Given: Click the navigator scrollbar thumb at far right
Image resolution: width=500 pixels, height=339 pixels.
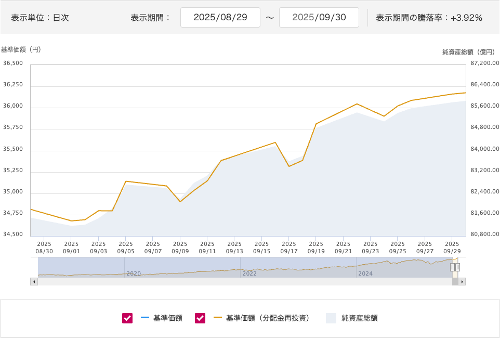Looking at the screenshot, I should 455,281.
